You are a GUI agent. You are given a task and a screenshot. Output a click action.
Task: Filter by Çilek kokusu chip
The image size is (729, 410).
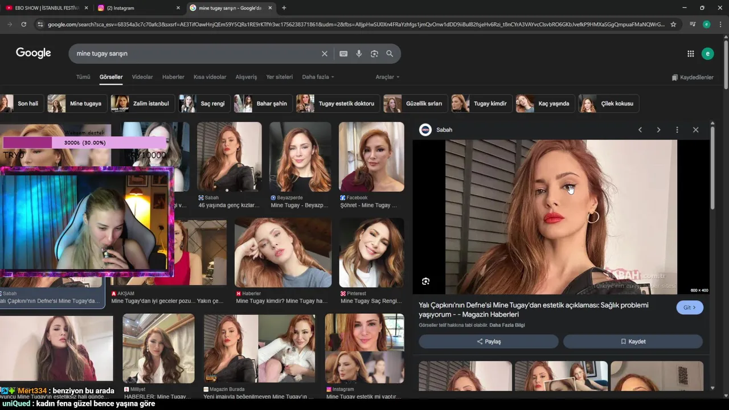click(x=608, y=104)
